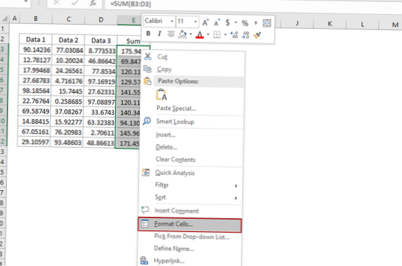This screenshot has width=402, height=266.
Task: Select column L header
Action: pos(362,25)
